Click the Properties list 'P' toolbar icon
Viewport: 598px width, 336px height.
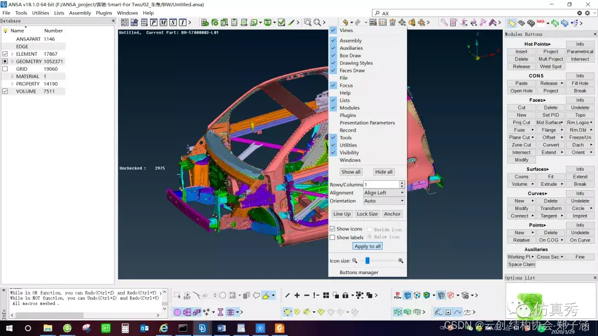pos(154,23)
